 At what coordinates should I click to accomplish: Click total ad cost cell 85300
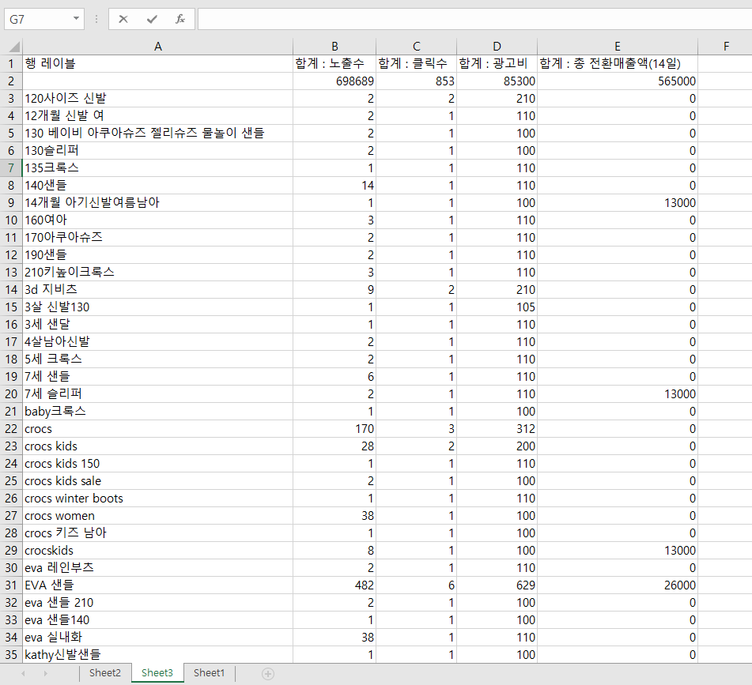pos(497,81)
